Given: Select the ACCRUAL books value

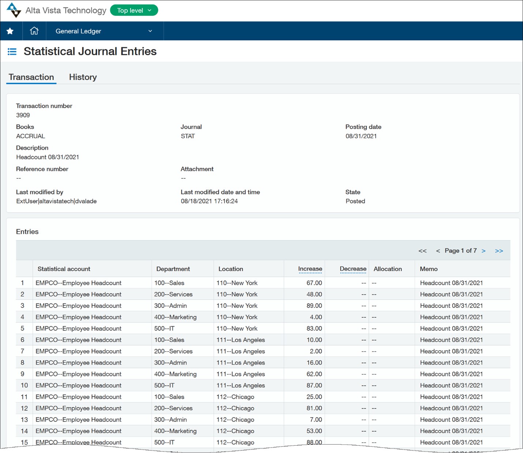Looking at the screenshot, I should pyautogui.click(x=31, y=136).
